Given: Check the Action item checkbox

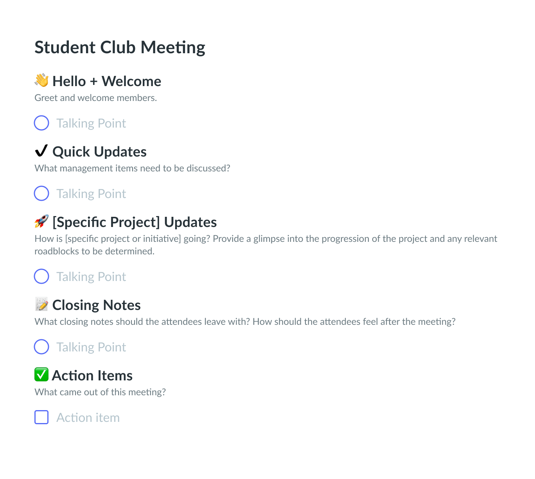Looking at the screenshot, I should (x=41, y=417).
